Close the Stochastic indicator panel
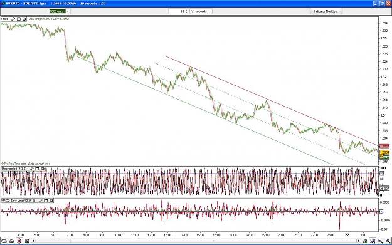Viewport: 392px width, 245px height. 43,169
